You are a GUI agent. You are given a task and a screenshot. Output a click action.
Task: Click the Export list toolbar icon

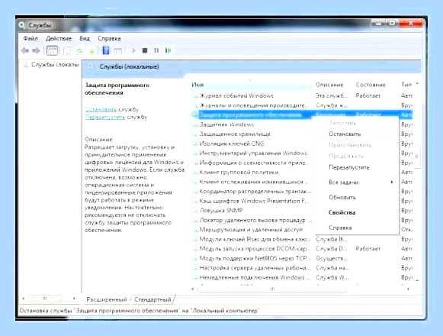pos(91,51)
